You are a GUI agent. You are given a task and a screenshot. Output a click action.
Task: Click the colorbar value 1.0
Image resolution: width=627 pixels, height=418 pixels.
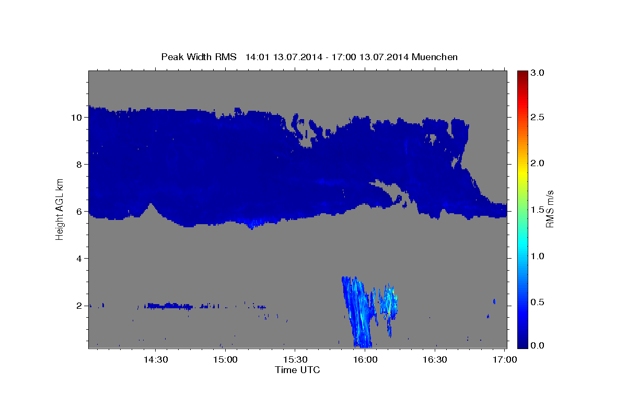(x=538, y=256)
